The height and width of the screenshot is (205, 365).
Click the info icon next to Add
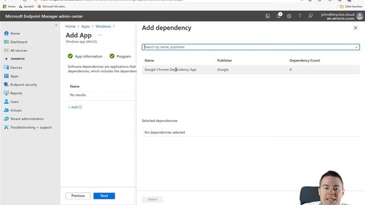click(80, 107)
